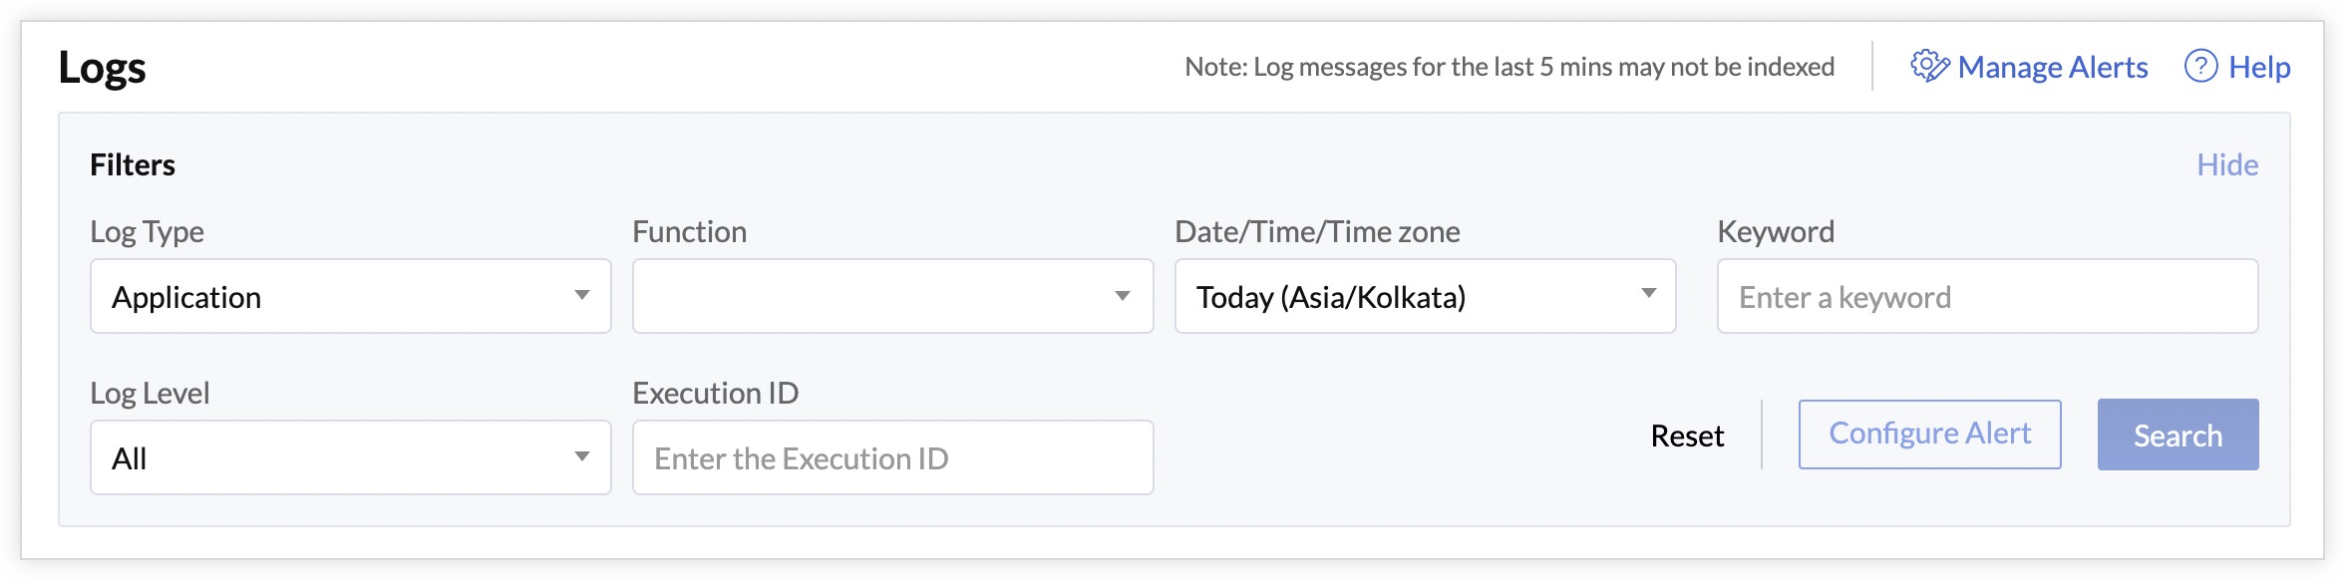The image size is (2345, 580).
Task: Focus the Execution ID input field
Action: click(892, 457)
